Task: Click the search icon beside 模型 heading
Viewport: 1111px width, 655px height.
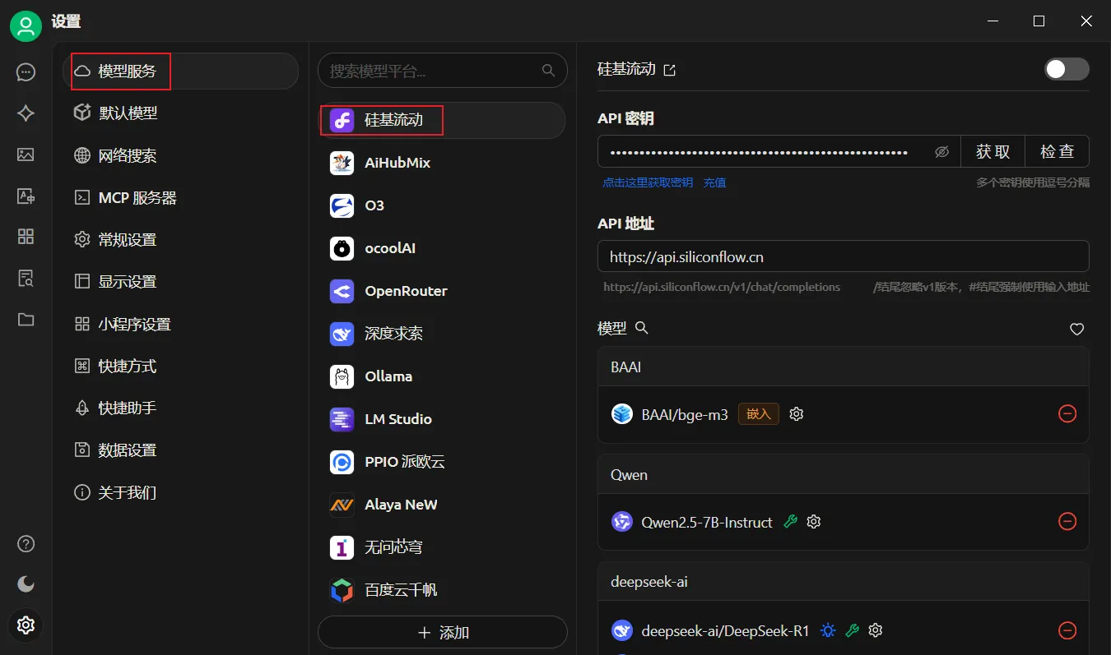Action: pyautogui.click(x=642, y=328)
